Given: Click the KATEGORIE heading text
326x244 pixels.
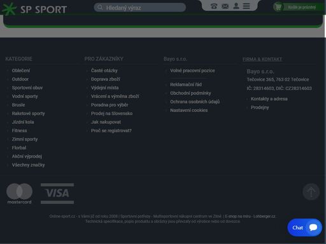Looking at the screenshot, I should (19, 59).
